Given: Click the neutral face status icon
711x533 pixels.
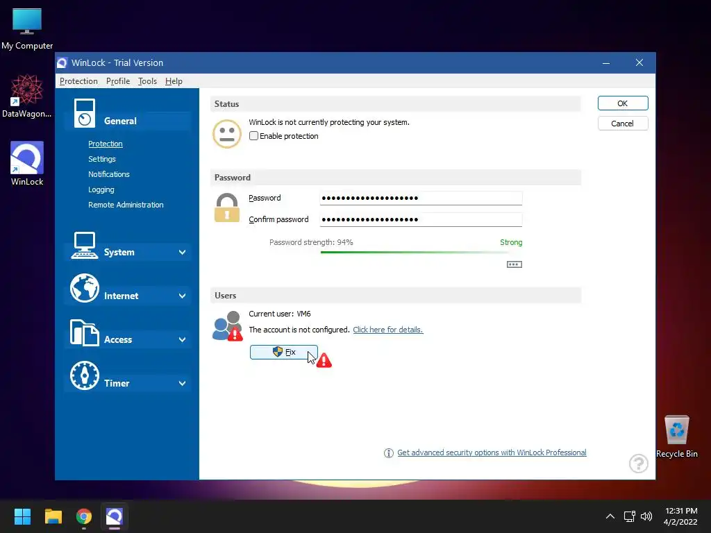Looking at the screenshot, I should [x=227, y=134].
